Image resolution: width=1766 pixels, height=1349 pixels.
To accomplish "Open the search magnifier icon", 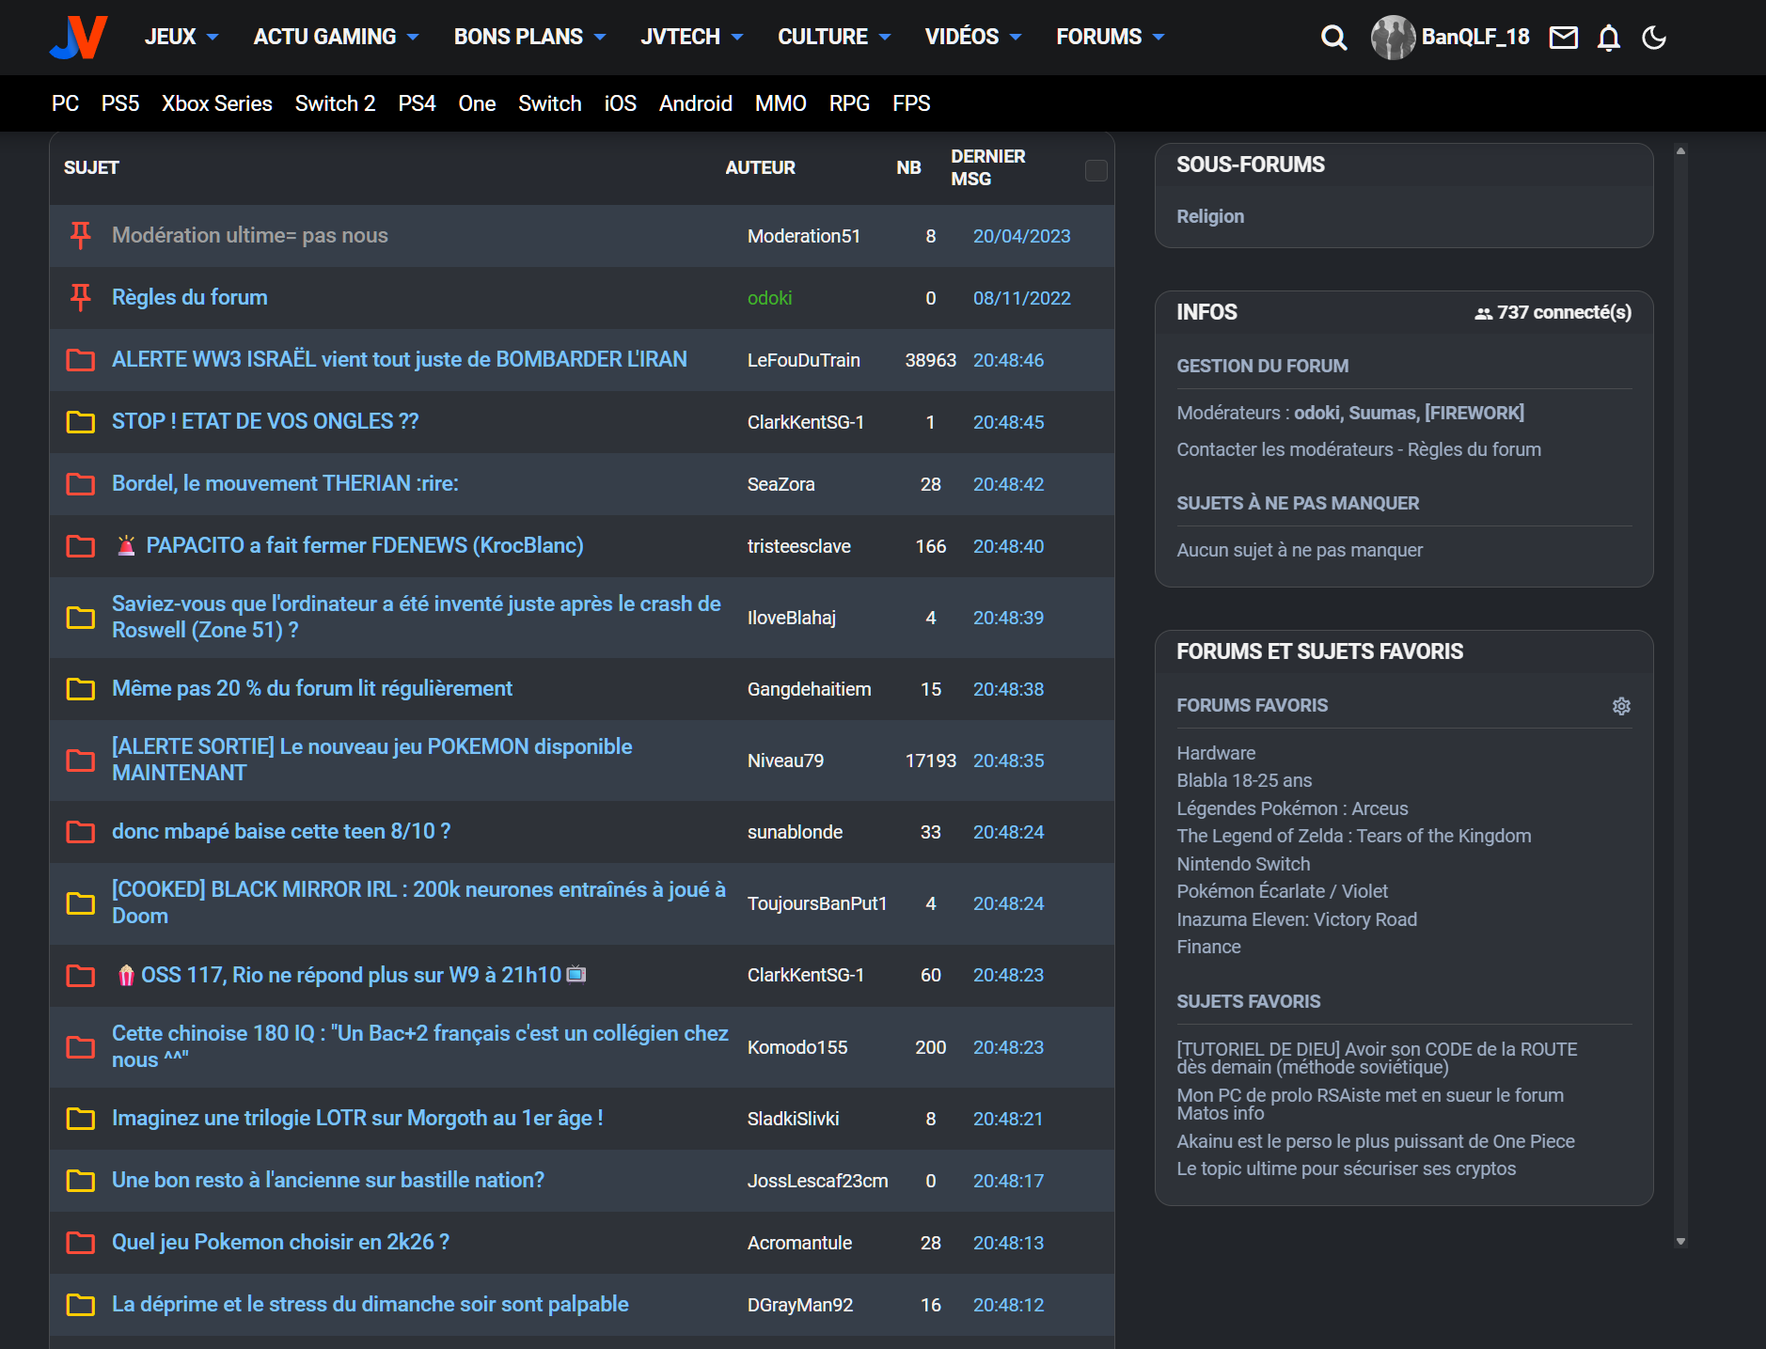I will pos(1333,38).
